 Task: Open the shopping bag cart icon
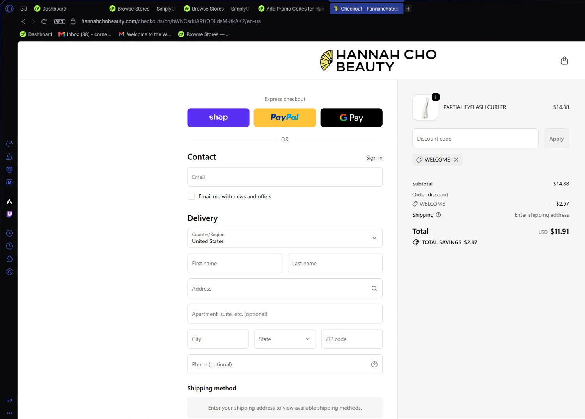tap(564, 61)
